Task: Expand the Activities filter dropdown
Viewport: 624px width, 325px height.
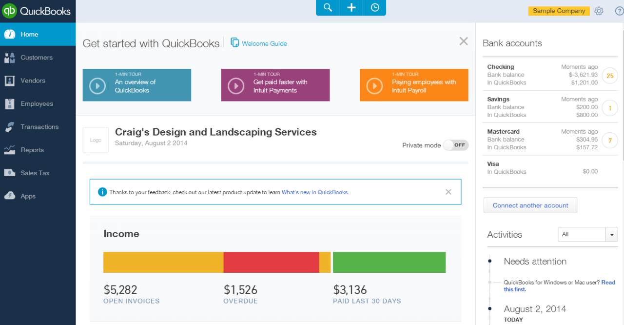Action: pos(611,235)
